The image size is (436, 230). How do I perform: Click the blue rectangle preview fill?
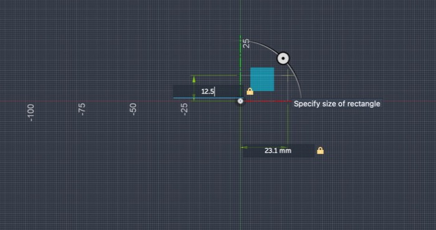click(262, 80)
